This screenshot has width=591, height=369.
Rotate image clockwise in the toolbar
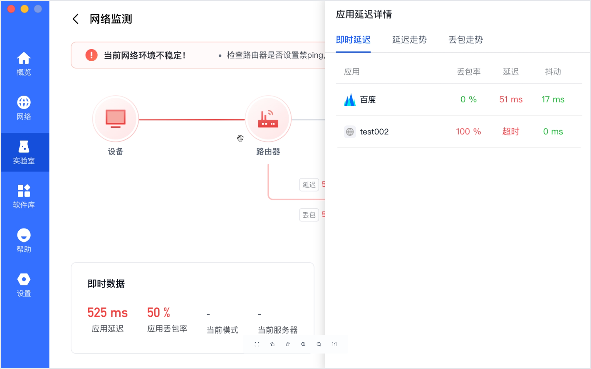point(272,344)
